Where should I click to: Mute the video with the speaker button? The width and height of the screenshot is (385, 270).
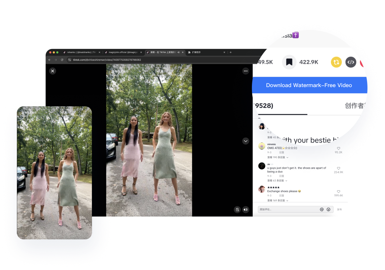pyautogui.click(x=246, y=210)
